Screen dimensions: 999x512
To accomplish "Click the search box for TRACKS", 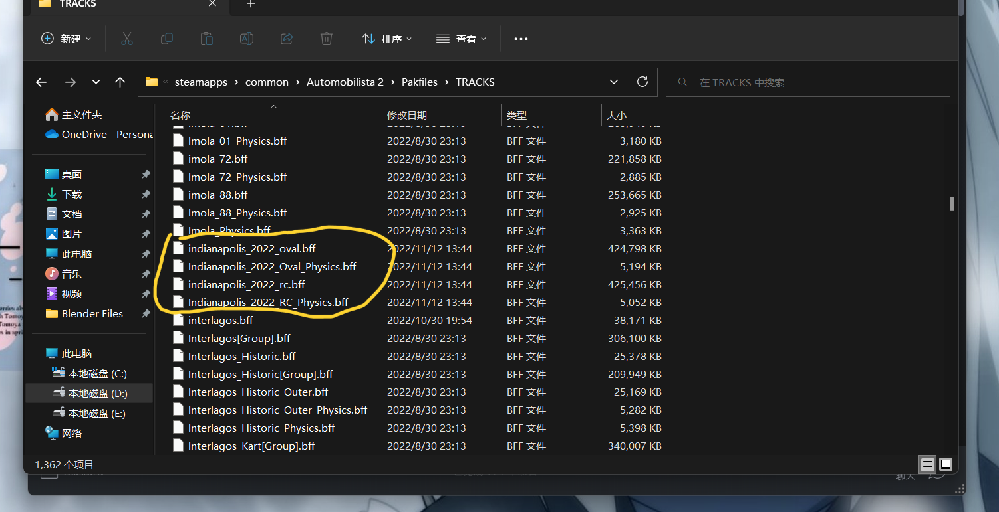I will coord(807,82).
